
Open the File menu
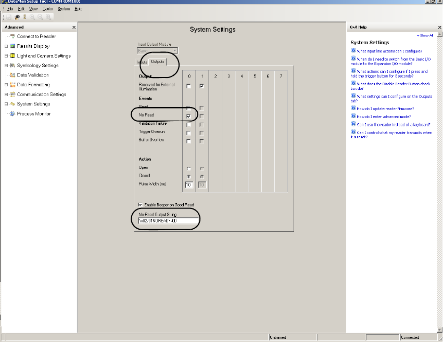[10, 9]
